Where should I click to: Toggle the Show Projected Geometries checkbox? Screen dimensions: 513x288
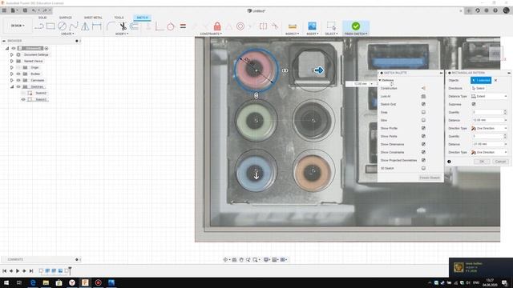tap(423, 160)
